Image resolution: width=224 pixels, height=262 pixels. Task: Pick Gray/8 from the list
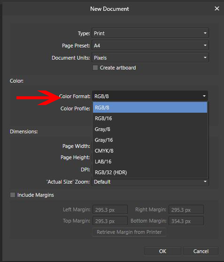[x=150, y=129]
